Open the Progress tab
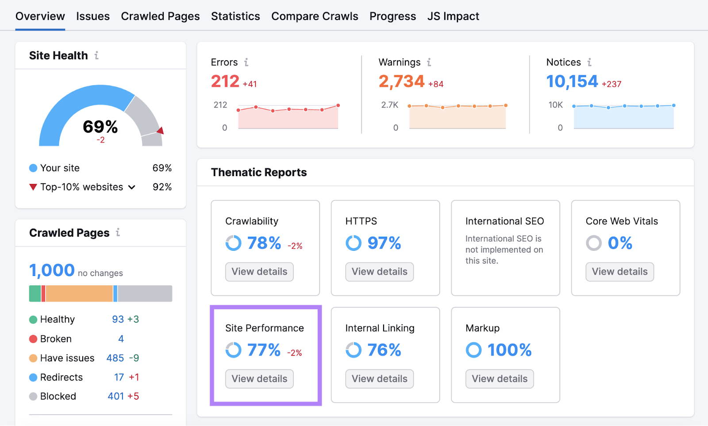708x426 pixels. click(x=392, y=16)
